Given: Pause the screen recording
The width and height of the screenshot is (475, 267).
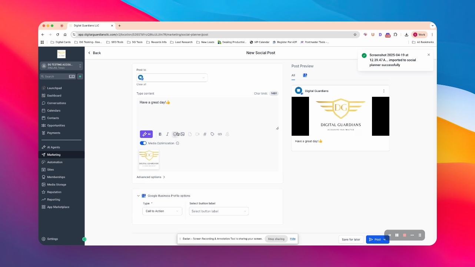Looking at the screenshot, I should (x=397, y=235).
